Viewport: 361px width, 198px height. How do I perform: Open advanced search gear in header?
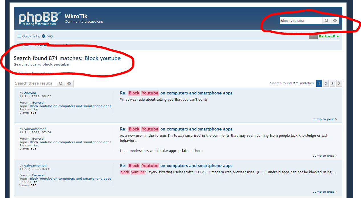pyautogui.click(x=335, y=20)
